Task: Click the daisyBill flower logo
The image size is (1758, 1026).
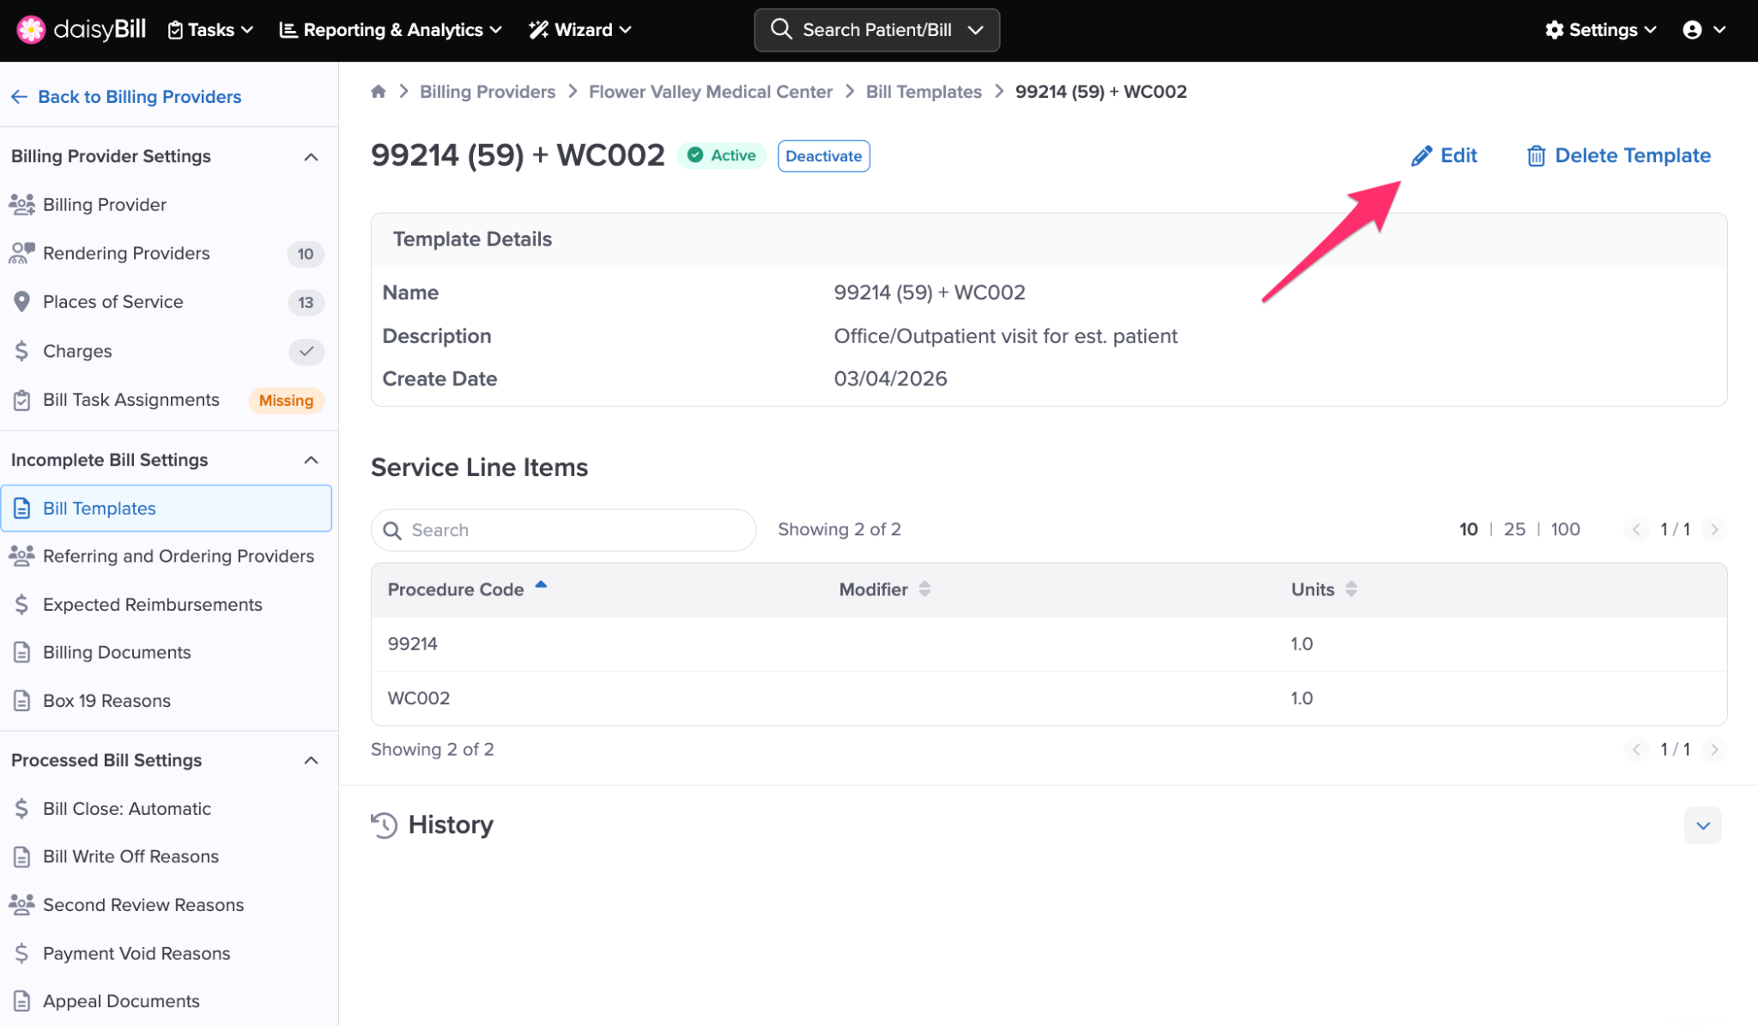Action: pos(31,29)
